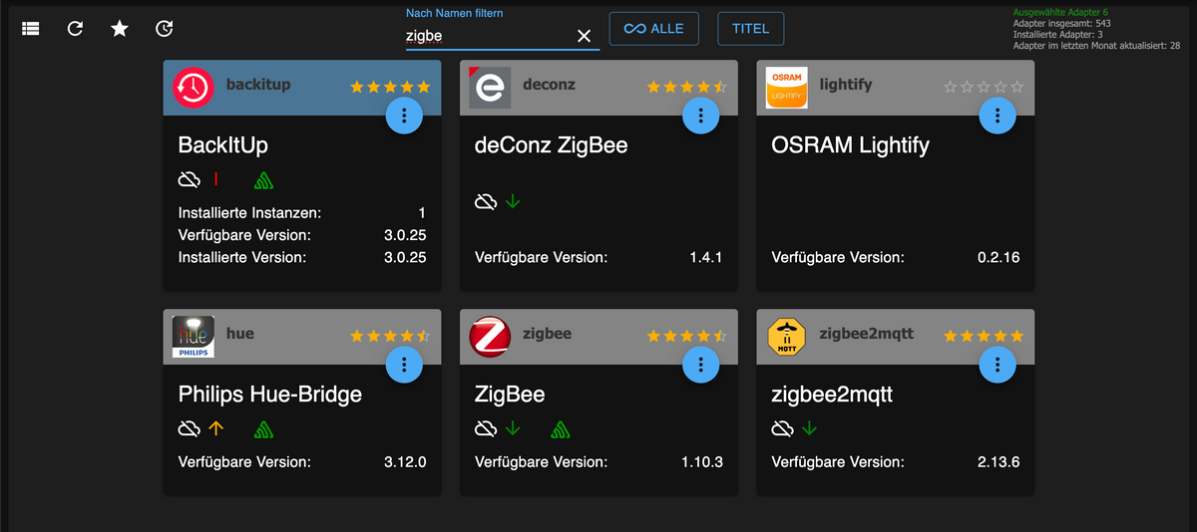Click the 'Installierte Instanzen:' label

(250, 213)
